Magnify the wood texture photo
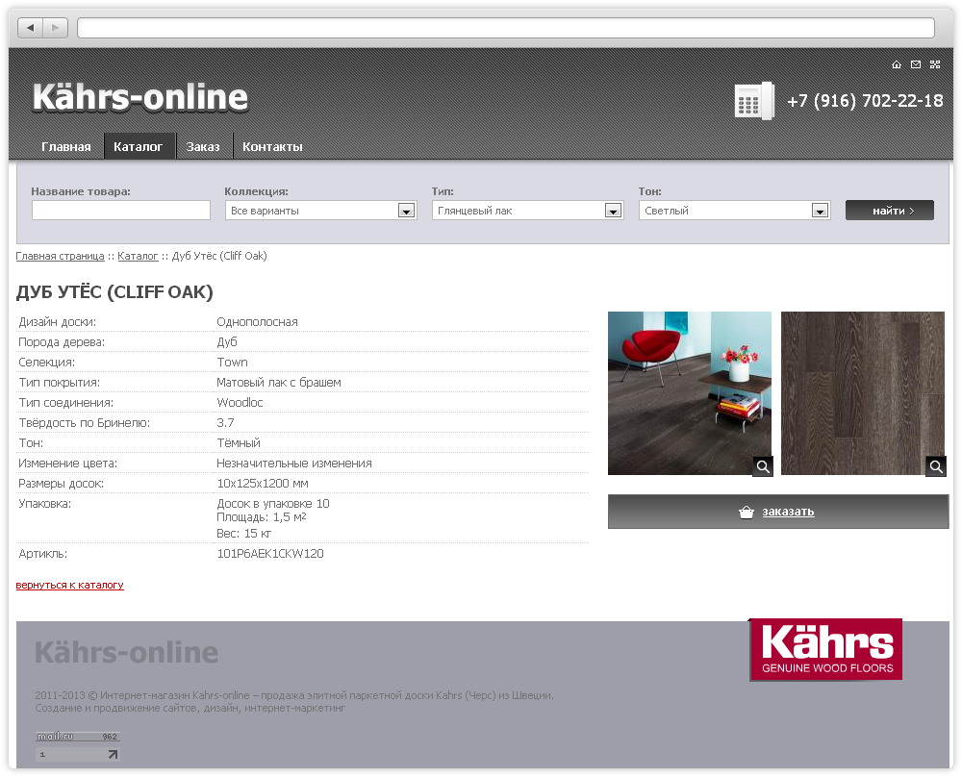The image size is (962, 777). pyautogui.click(x=936, y=466)
